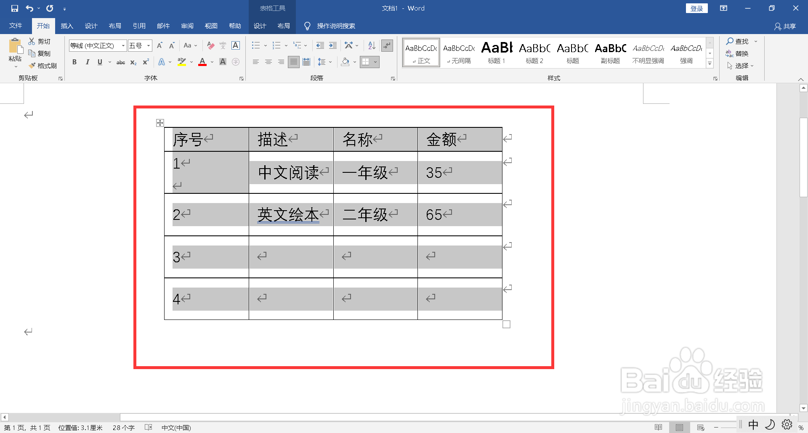808x433 pixels.
Task: Increase font size with the grow font icon
Action: coord(159,45)
